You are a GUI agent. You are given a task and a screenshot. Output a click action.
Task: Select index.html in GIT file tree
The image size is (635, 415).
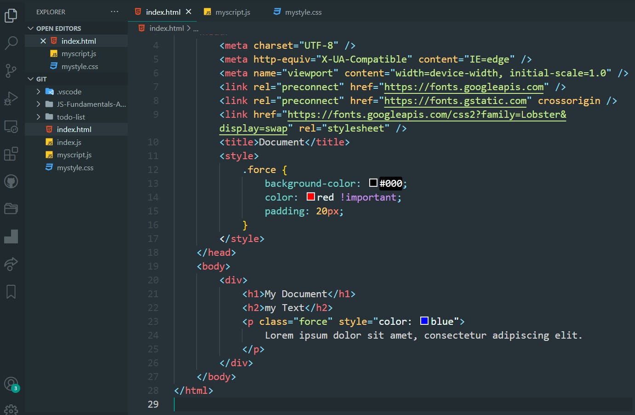[x=76, y=129]
